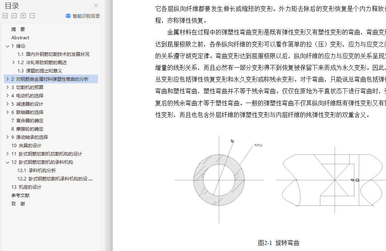Click the 目录 panel title

point(12,6)
